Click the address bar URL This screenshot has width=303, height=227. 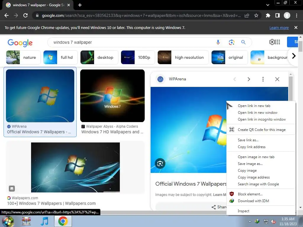(141, 15)
